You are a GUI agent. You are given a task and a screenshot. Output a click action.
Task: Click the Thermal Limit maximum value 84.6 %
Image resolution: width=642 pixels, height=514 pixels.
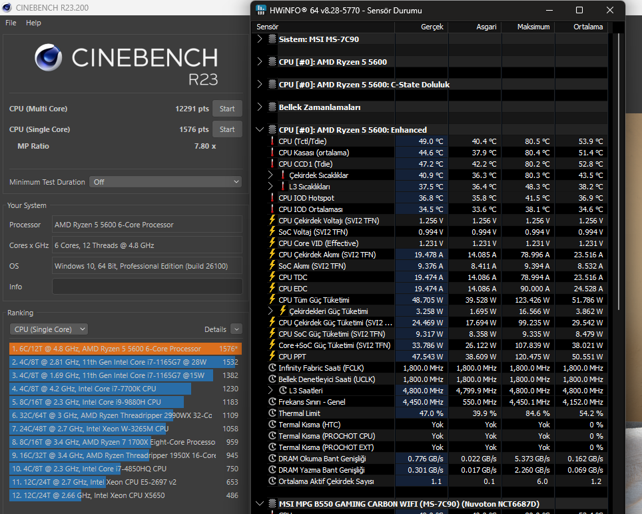click(537, 413)
